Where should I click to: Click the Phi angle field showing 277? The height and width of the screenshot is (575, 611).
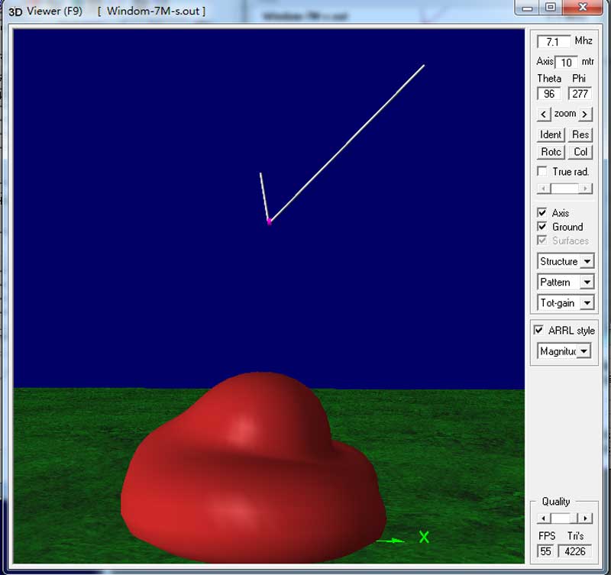pos(580,94)
